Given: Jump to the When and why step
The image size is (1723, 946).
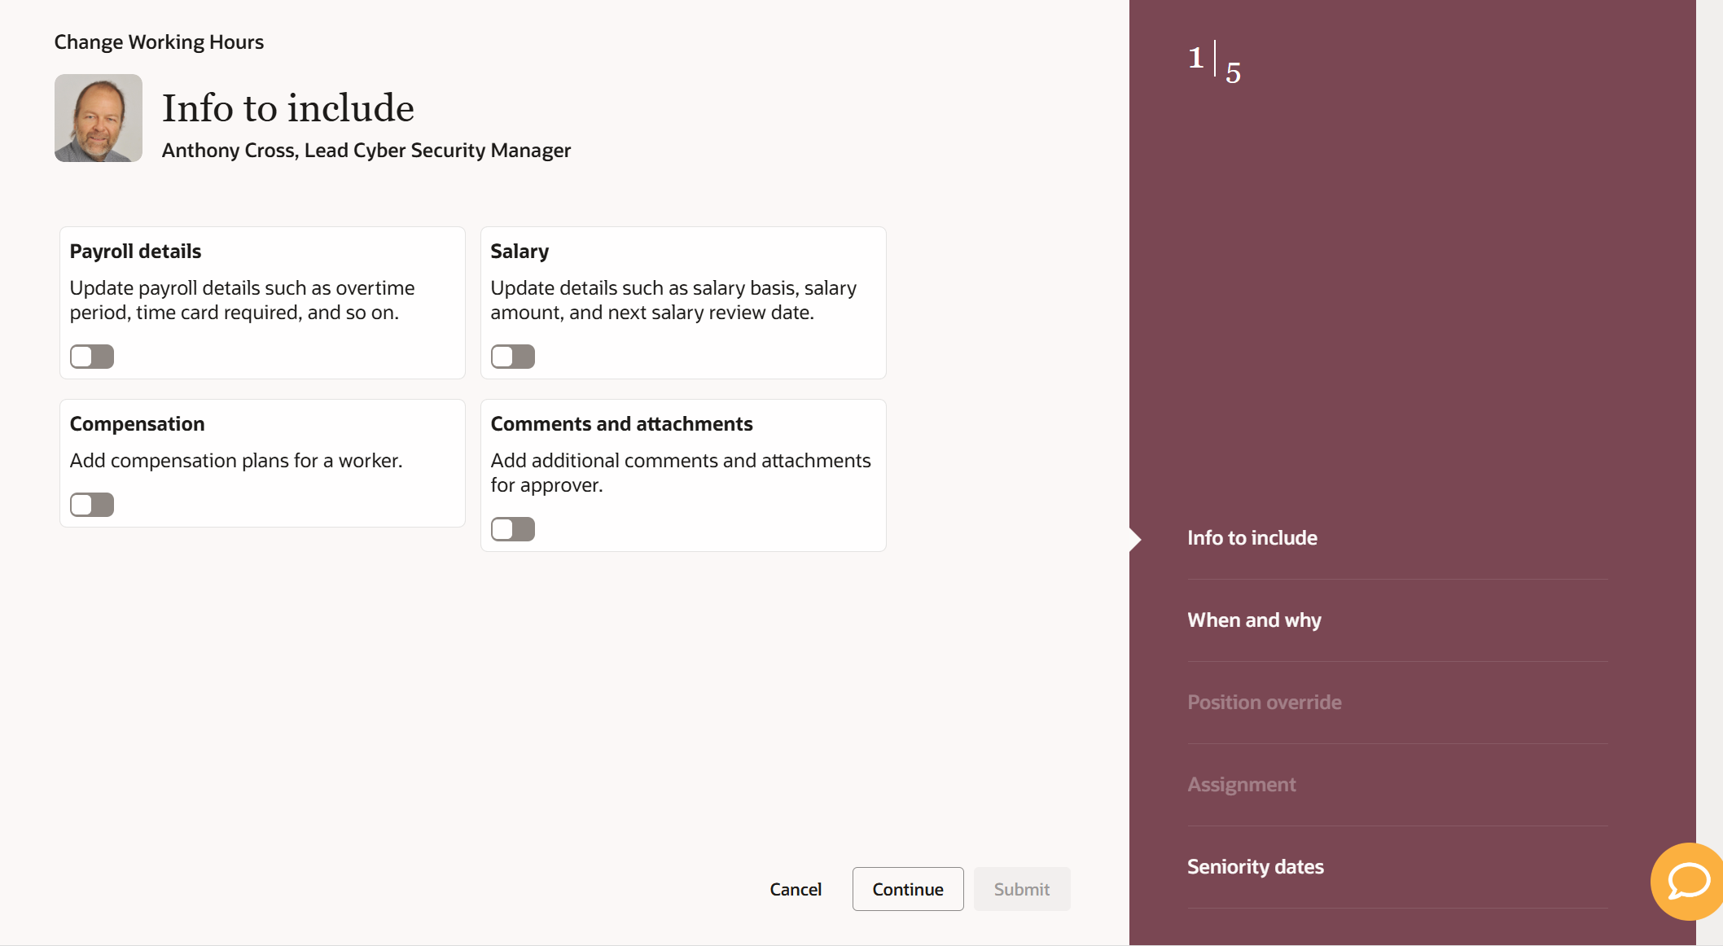Looking at the screenshot, I should (x=1254, y=620).
